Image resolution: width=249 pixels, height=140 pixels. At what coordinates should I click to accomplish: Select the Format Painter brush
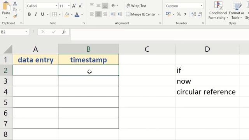15,16
